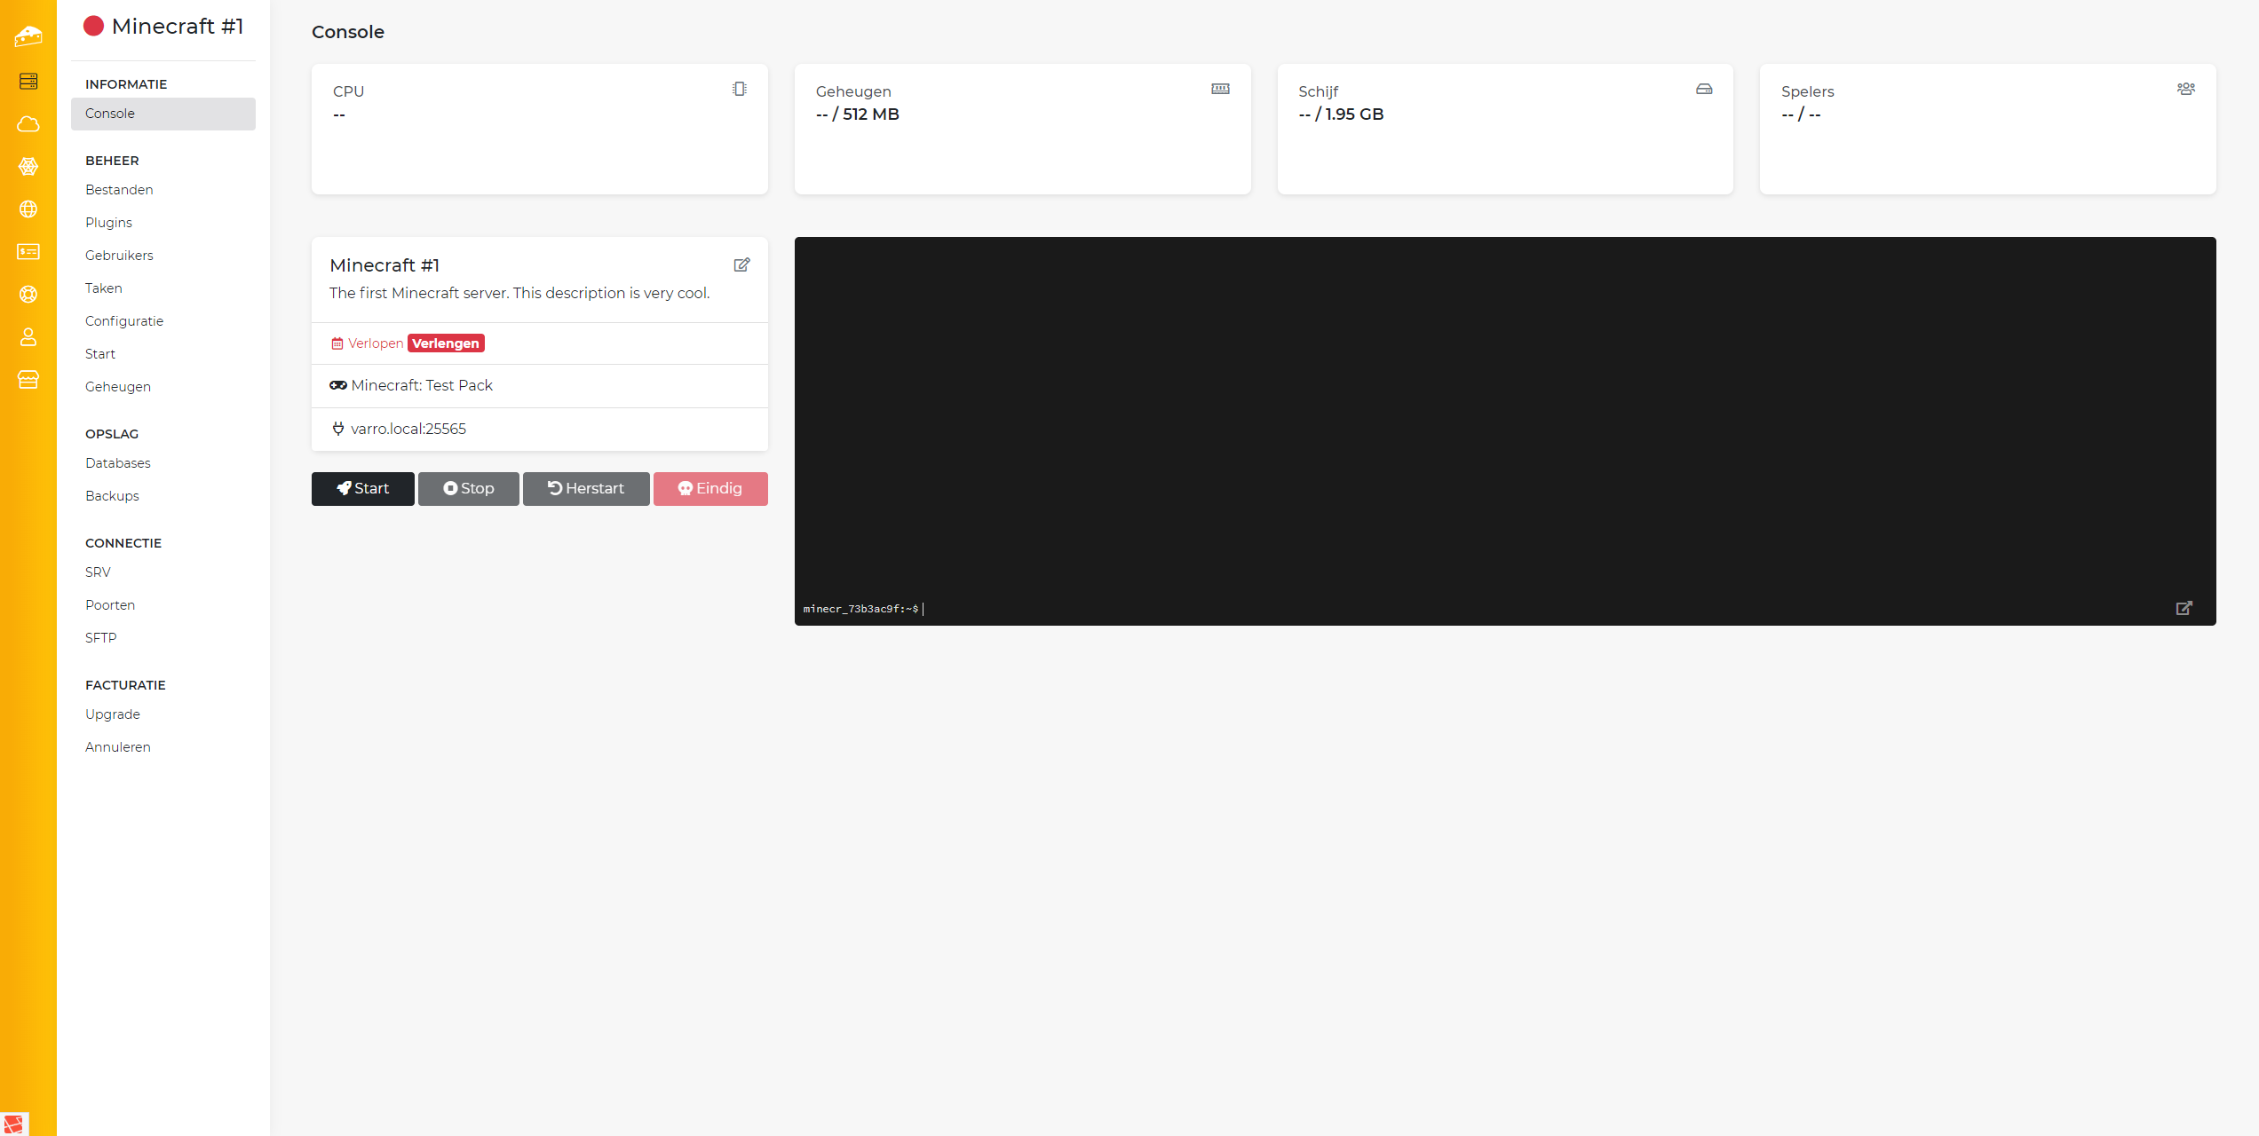Click the console command input line
Image resolution: width=2259 pixels, height=1136 pixels.
point(1332,609)
